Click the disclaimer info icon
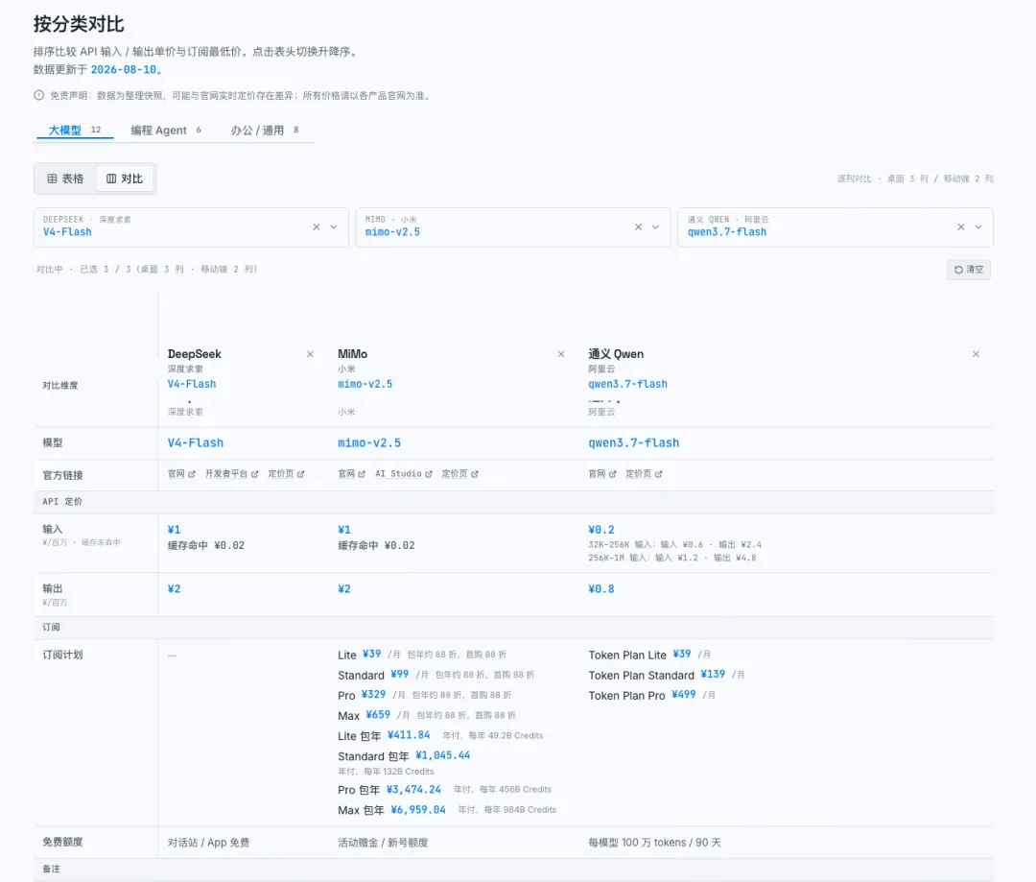Screen dimensions: 1036x882 (39, 95)
